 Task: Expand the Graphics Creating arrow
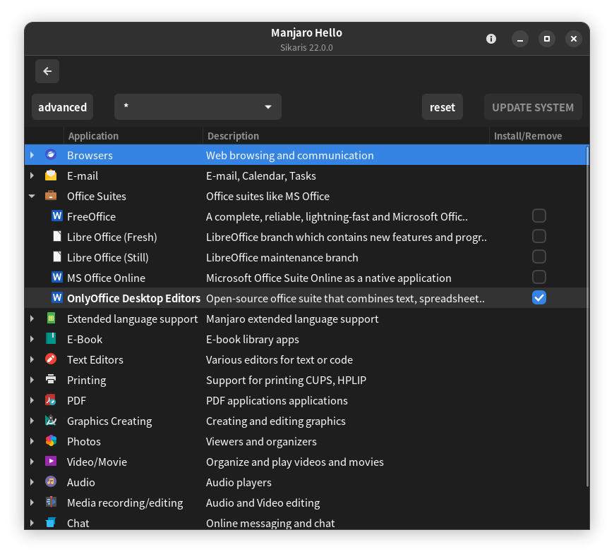32,420
